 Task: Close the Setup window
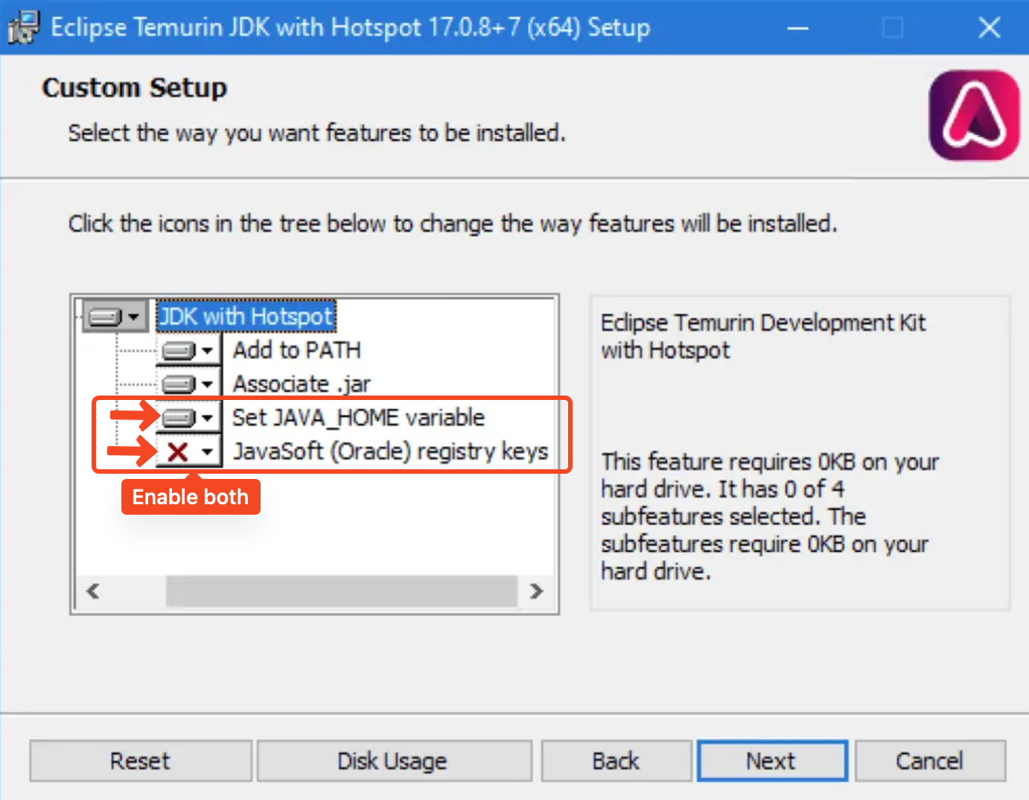[x=989, y=28]
